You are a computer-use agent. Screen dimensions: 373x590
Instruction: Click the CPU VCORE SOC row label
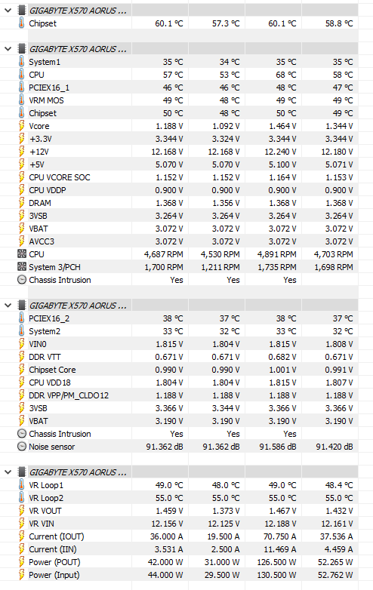click(60, 177)
